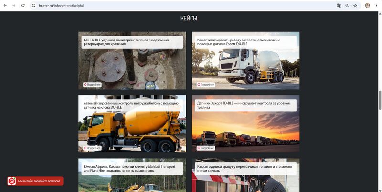Click the browser forward arrow
382x192 pixels.
point(14,5)
